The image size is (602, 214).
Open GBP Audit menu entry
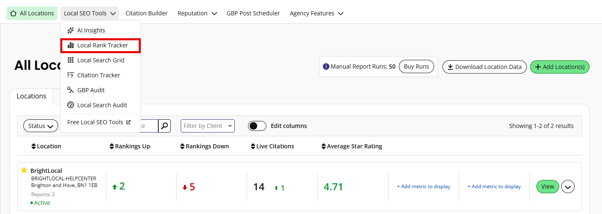point(100,90)
